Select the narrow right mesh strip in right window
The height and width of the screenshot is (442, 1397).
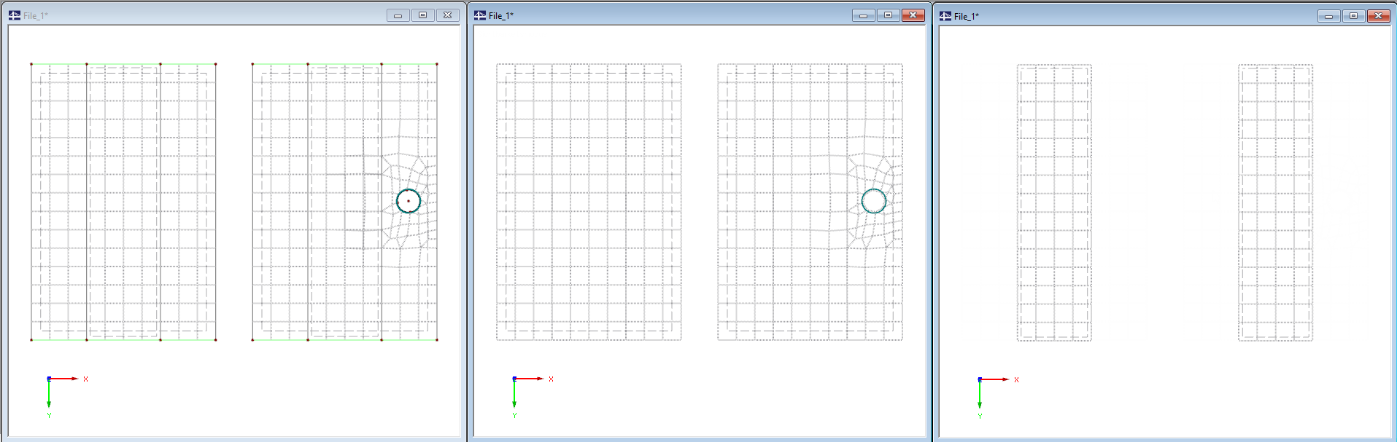[x=1275, y=202]
